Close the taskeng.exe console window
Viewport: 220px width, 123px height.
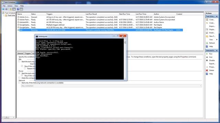coord(123,36)
